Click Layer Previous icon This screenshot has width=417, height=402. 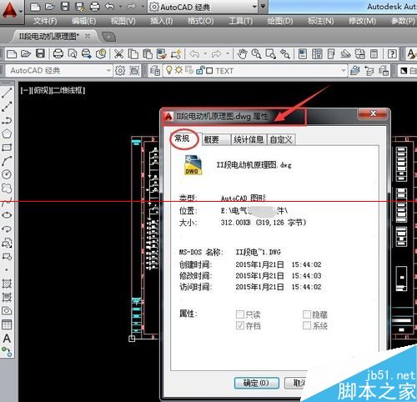pyautogui.click(x=369, y=71)
